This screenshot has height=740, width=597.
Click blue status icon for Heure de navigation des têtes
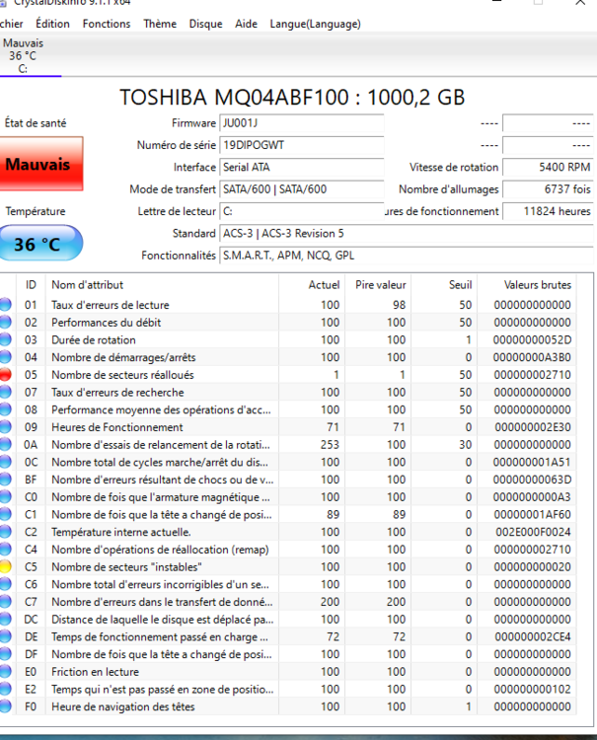(x=6, y=706)
